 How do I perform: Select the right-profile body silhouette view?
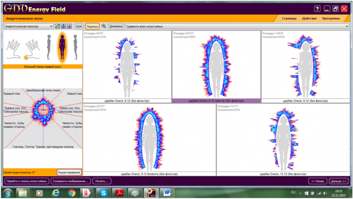[x=75, y=47]
